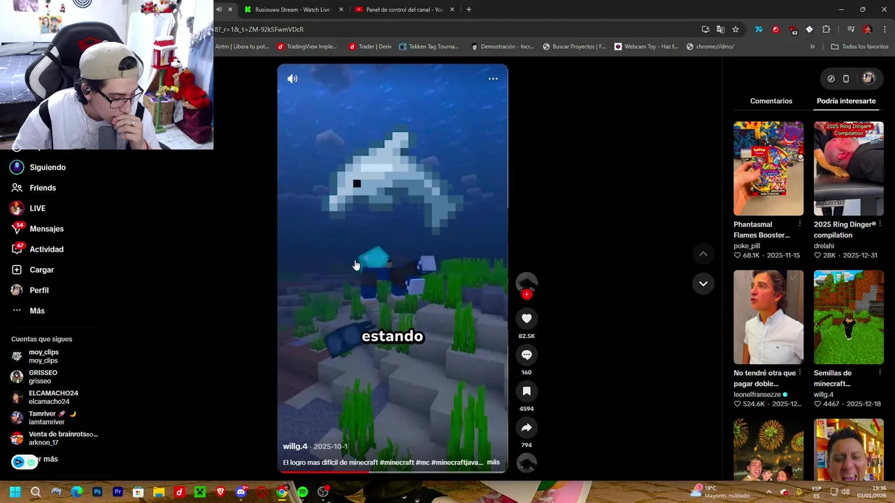Viewport: 895px width, 503px height.
Task: Show more bookmarks with double chevron
Action: click(812, 47)
